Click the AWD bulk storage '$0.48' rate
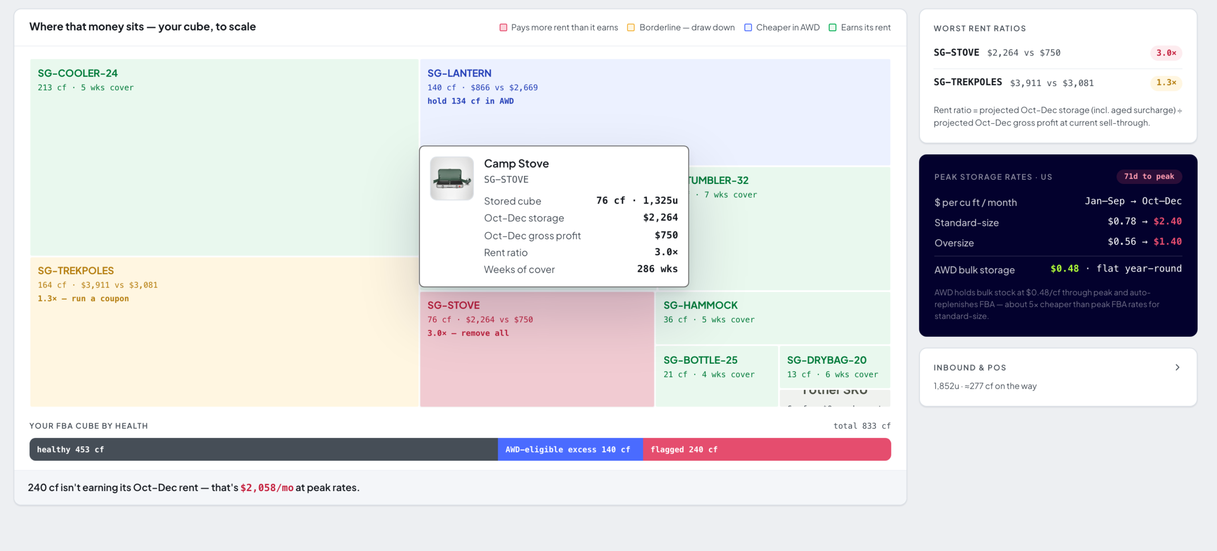1217x551 pixels. pyautogui.click(x=1064, y=269)
